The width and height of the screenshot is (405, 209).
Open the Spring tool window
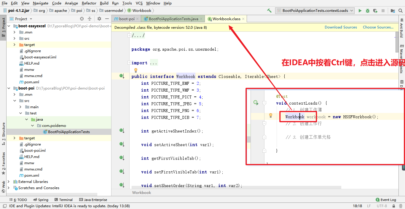41,200
